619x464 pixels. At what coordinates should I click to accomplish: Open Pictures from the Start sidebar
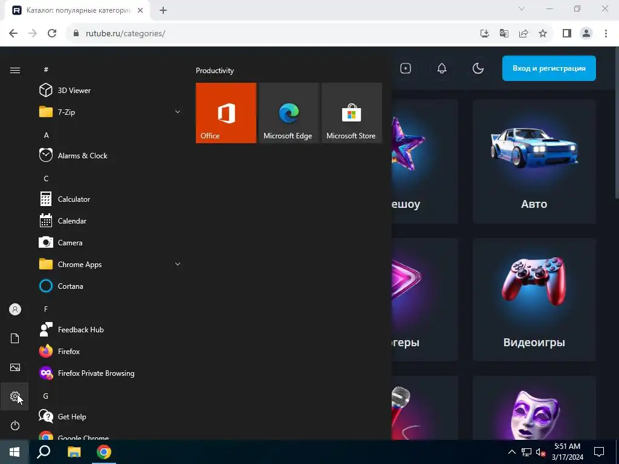[x=15, y=367]
